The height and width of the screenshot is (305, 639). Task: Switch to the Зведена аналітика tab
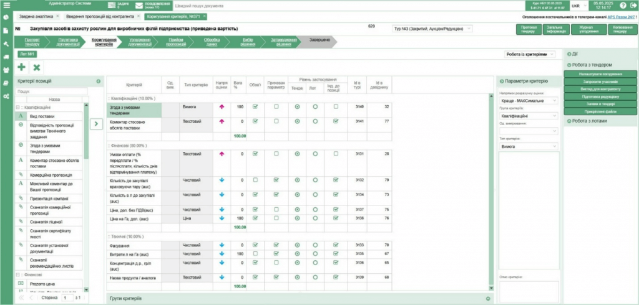point(36,16)
